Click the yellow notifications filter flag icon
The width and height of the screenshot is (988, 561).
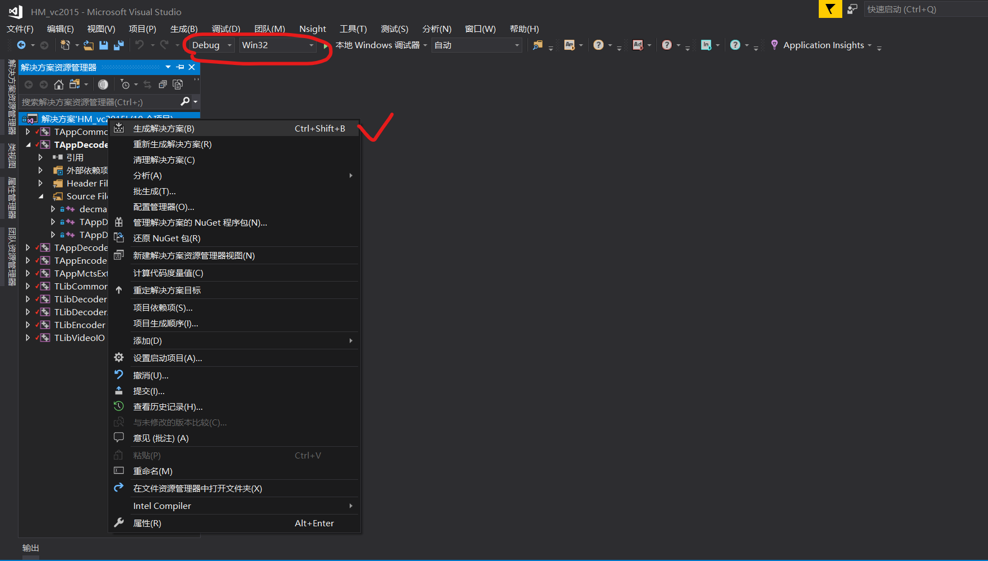(830, 9)
